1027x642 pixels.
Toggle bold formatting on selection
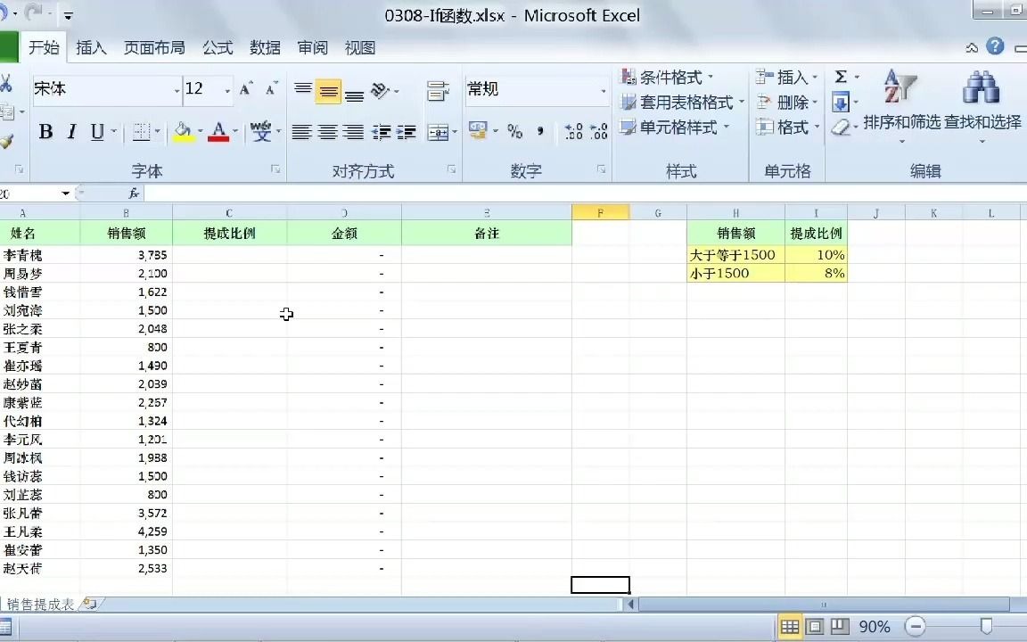point(45,131)
